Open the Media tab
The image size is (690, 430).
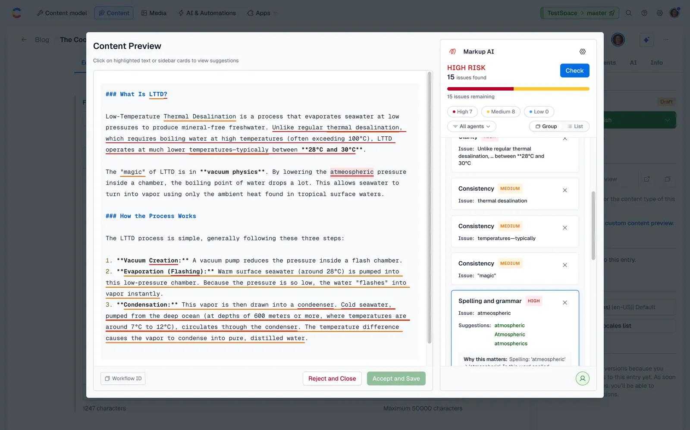coord(154,13)
